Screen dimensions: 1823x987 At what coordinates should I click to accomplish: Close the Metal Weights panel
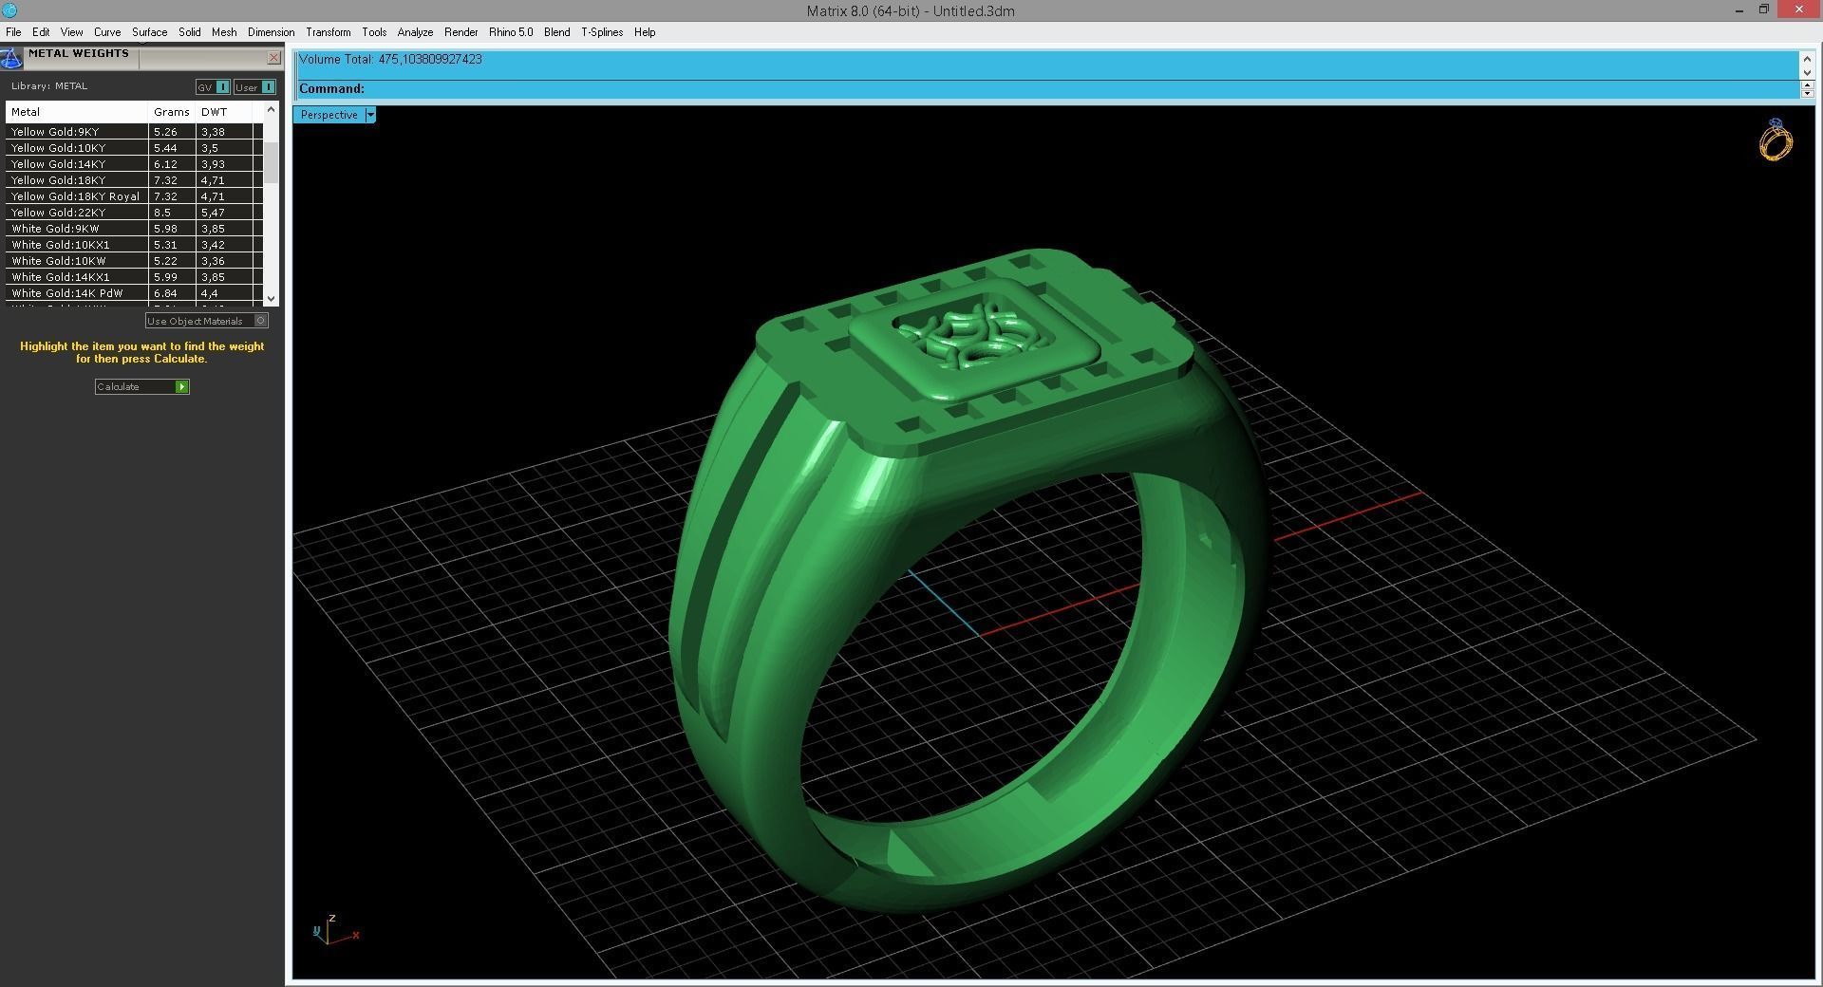273,58
